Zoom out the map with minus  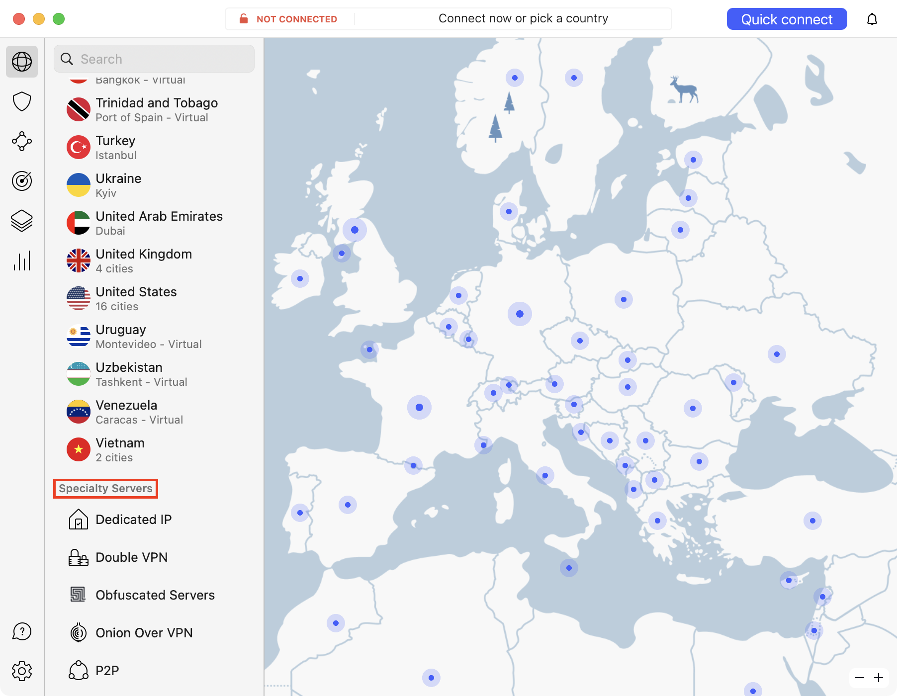(860, 678)
